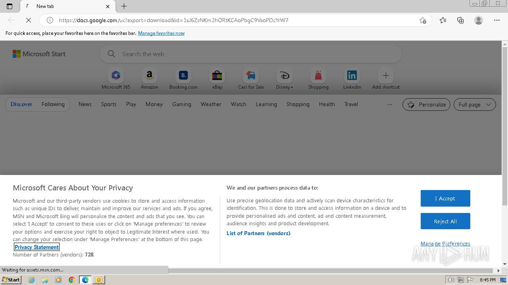Open the Weather category
This screenshot has height=285, width=508.
211,104
